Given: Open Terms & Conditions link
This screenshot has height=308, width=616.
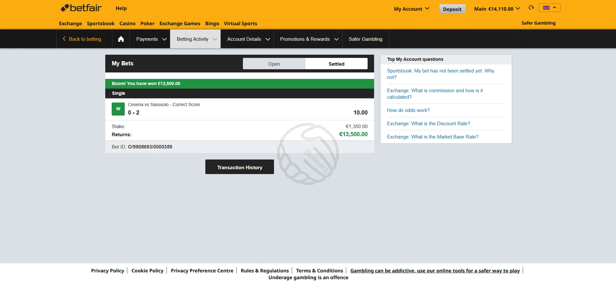Looking at the screenshot, I should coord(319,270).
